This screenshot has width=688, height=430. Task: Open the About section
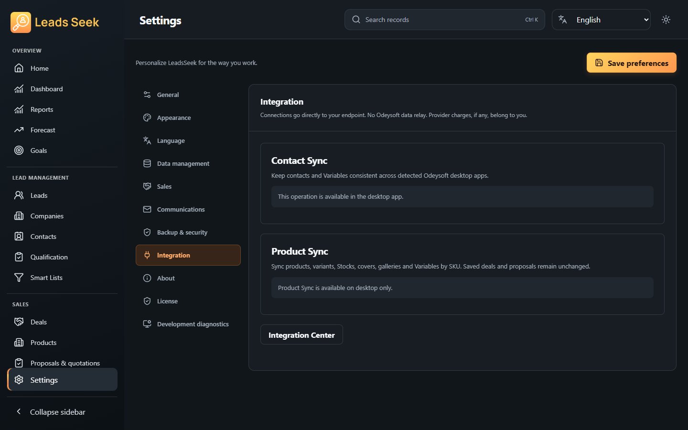pos(188,278)
